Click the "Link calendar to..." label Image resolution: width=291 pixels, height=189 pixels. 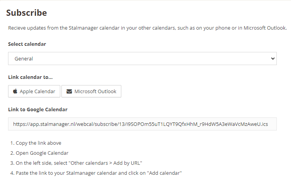tap(30, 77)
